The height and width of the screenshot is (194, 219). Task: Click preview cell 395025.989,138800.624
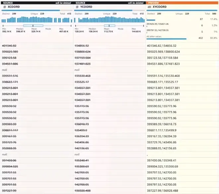pos(163,52)
